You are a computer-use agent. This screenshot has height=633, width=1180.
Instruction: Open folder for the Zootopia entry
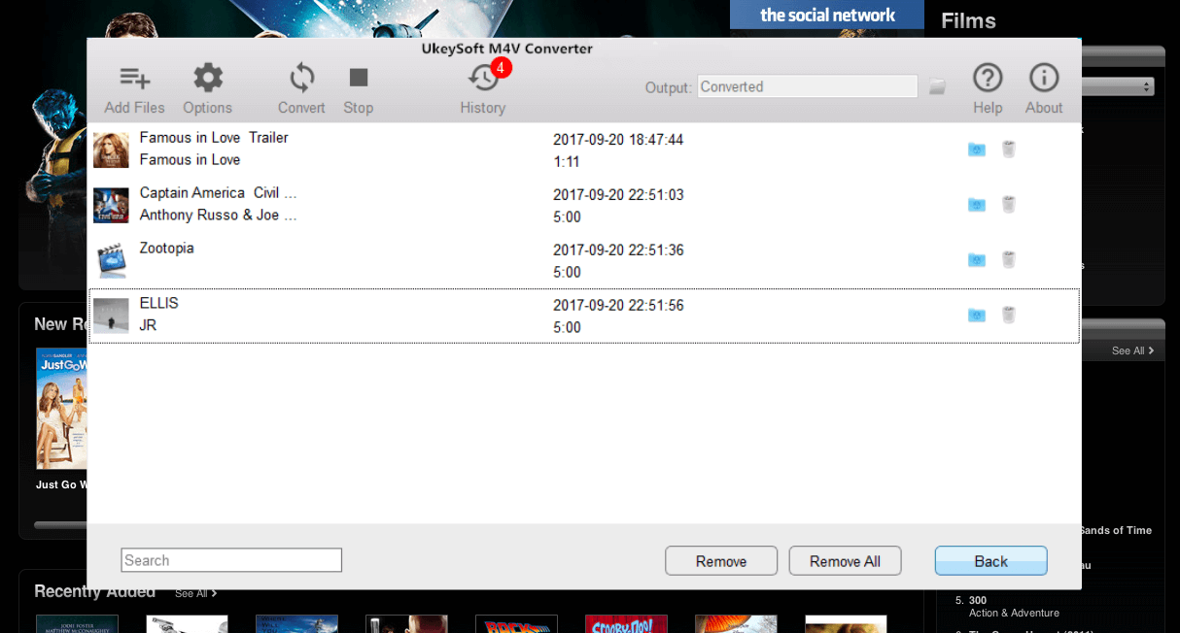point(977,259)
